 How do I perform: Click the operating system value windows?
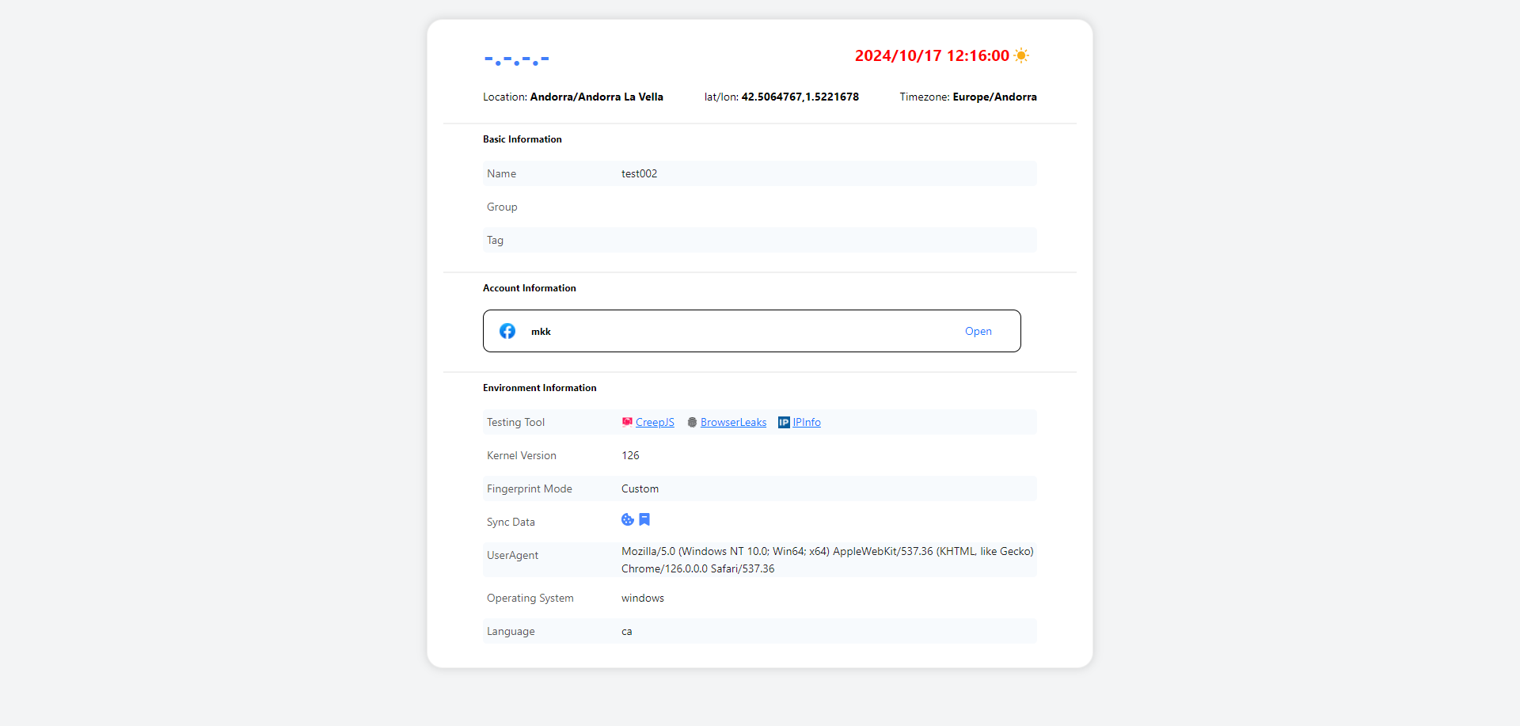(643, 598)
